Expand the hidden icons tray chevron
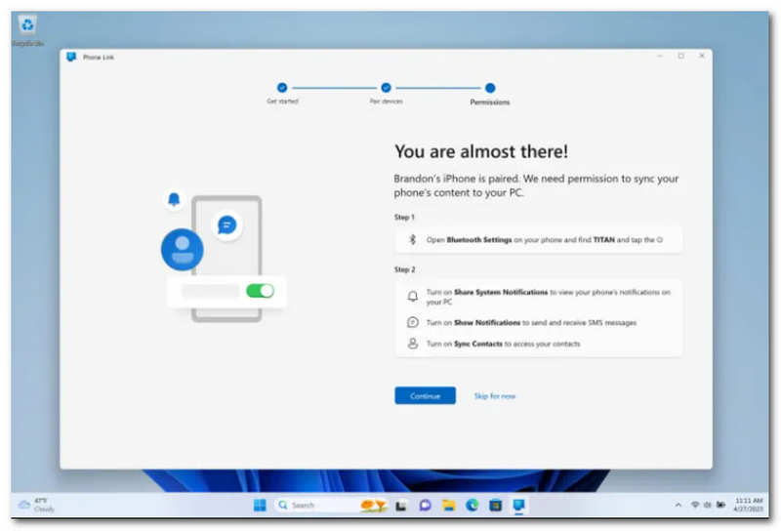 pos(678,505)
